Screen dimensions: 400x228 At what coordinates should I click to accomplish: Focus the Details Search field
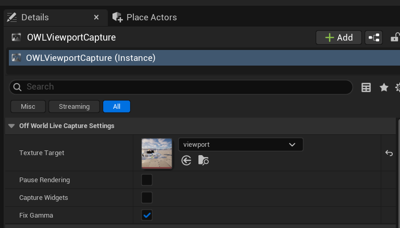181,87
